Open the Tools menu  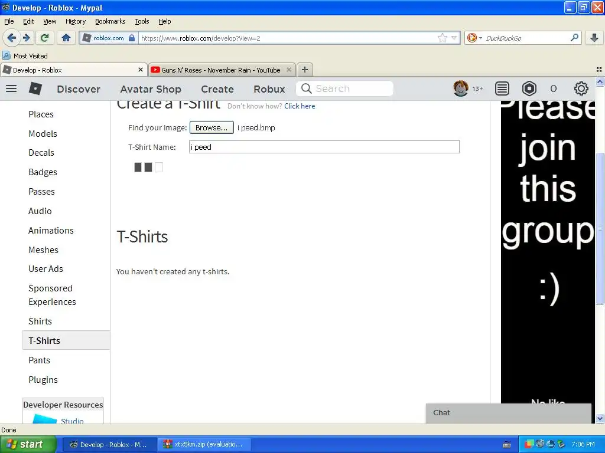point(142,21)
